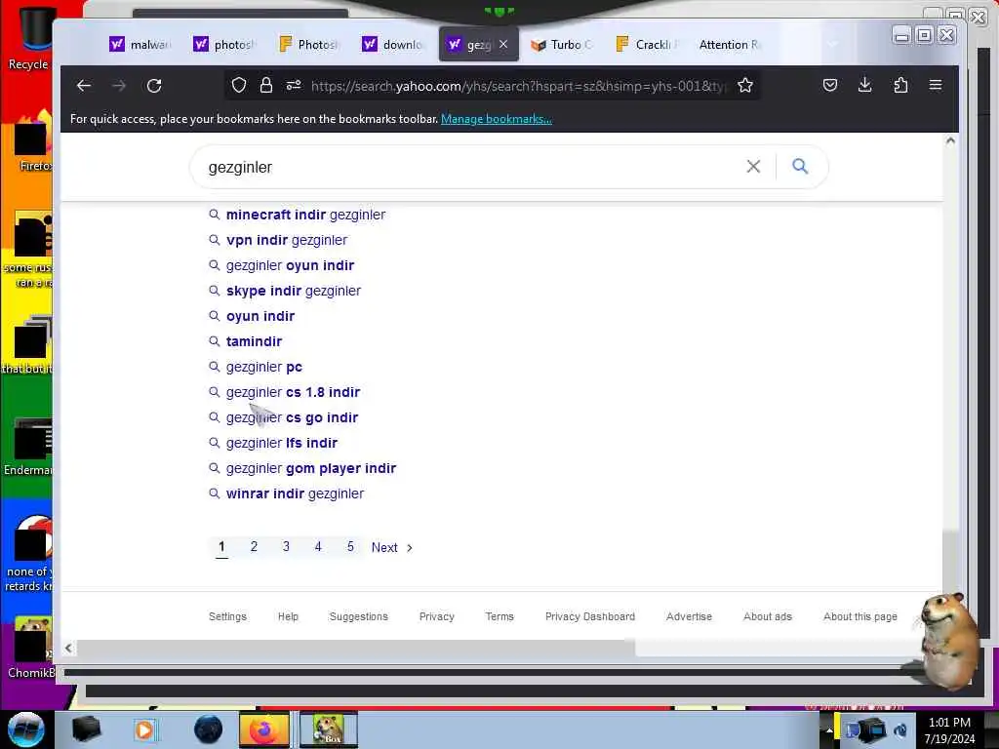Screen dimensions: 999x749
Task: Close the active gezginler tab
Action: tap(503, 44)
